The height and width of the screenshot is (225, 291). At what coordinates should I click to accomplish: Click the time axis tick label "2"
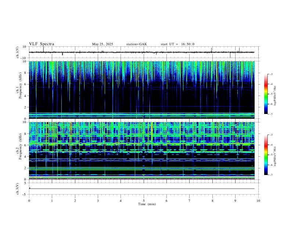[x=75, y=201]
